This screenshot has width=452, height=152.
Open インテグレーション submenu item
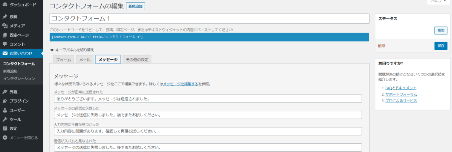pyautogui.click(x=19, y=78)
